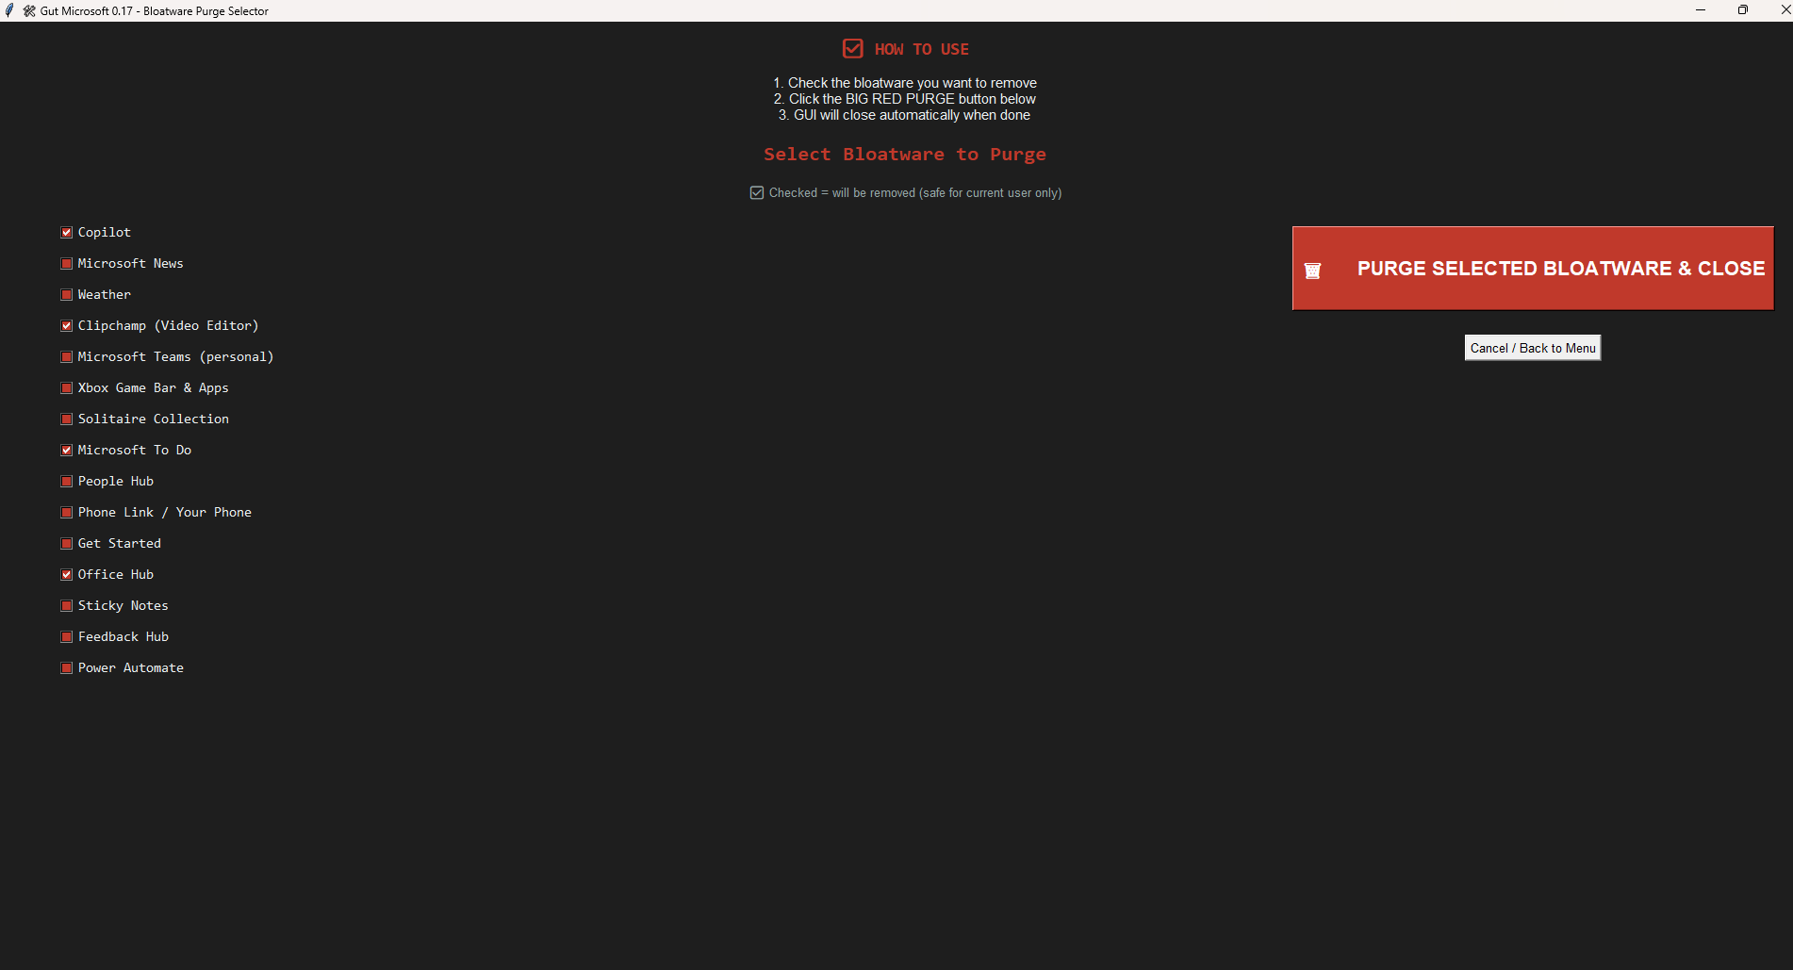The width and height of the screenshot is (1793, 970).
Task: Check the Feedback Hub checkbox
Action: click(x=67, y=637)
